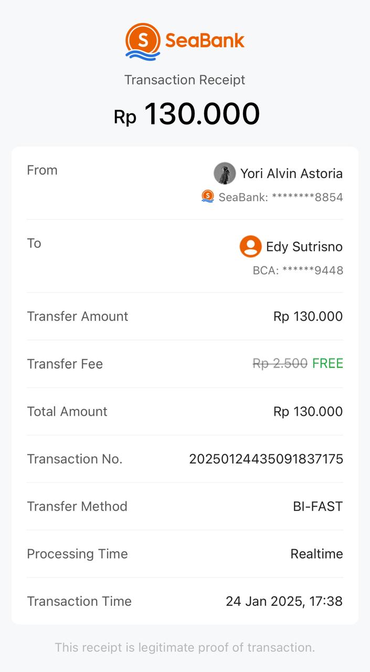This screenshot has width=370, height=672.
Task: Click the small SeaBank icon beside account number
Action: point(208,196)
